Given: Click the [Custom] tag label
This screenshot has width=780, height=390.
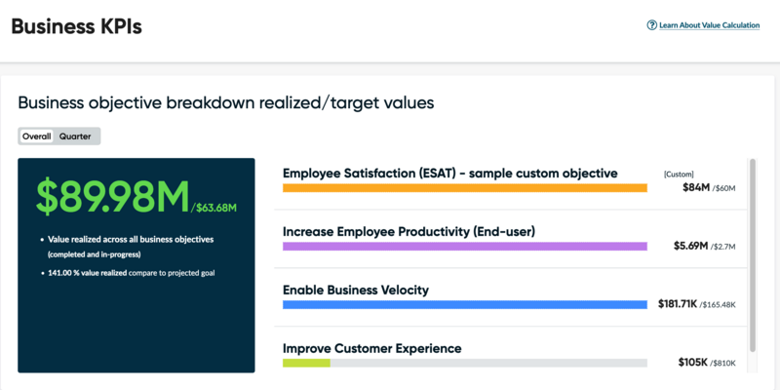Looking at the screenshot, I should 679,175.
